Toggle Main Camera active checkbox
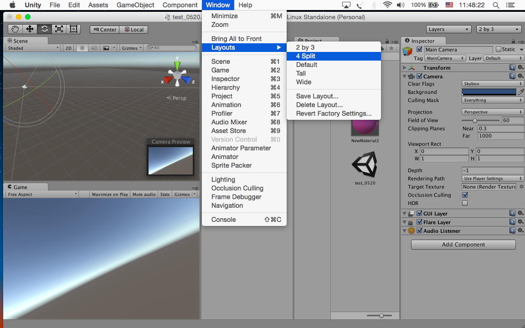 coord(419,49)
